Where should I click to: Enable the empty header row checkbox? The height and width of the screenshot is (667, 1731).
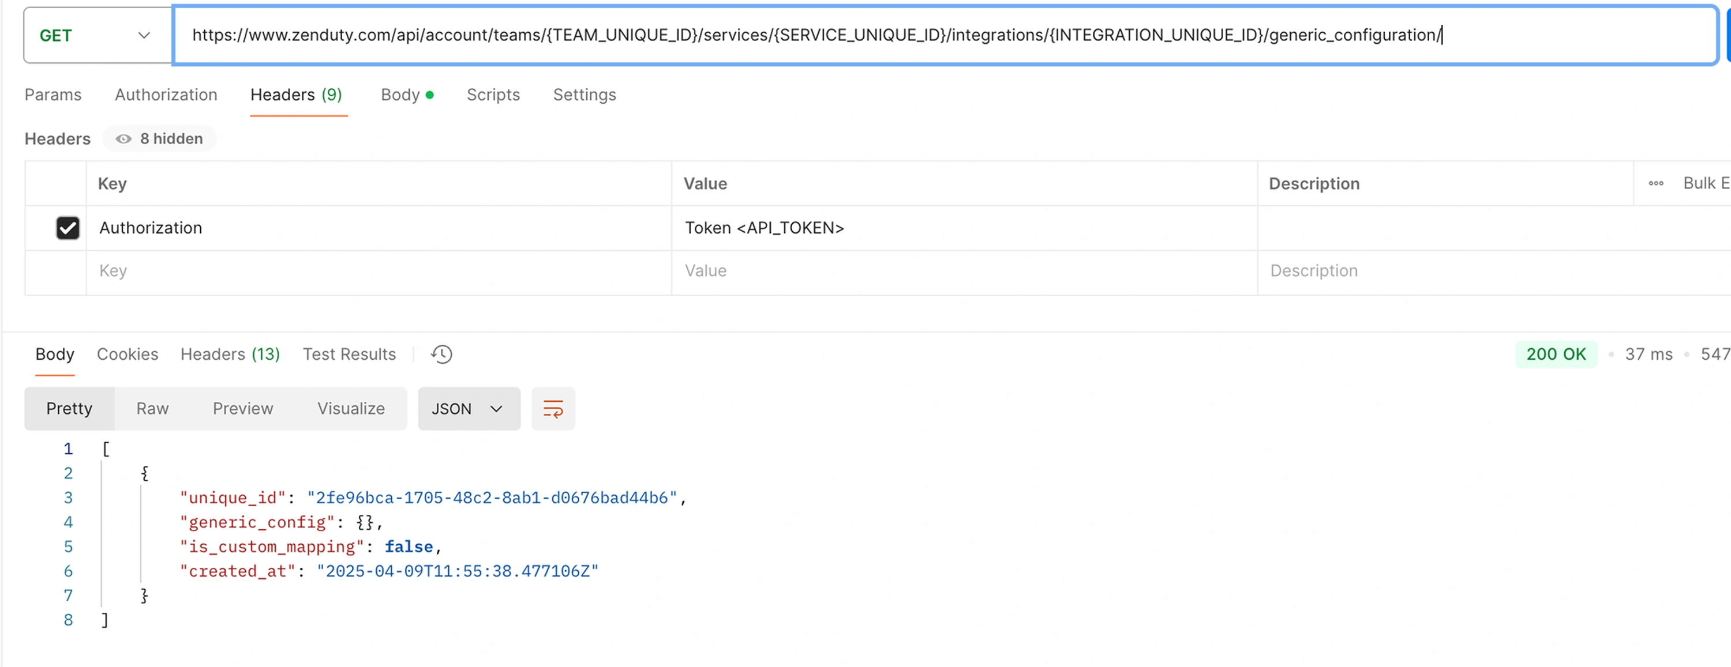68,271
